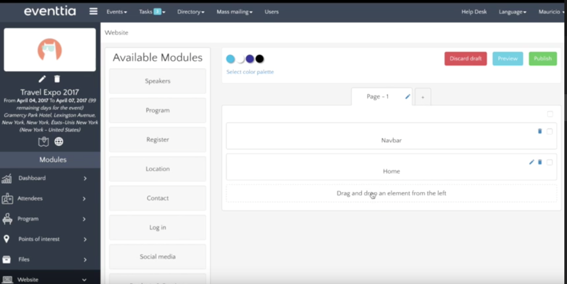Screen dimensions: 567x284
Task: Pick the black color swatch
Action: point(260,59)
